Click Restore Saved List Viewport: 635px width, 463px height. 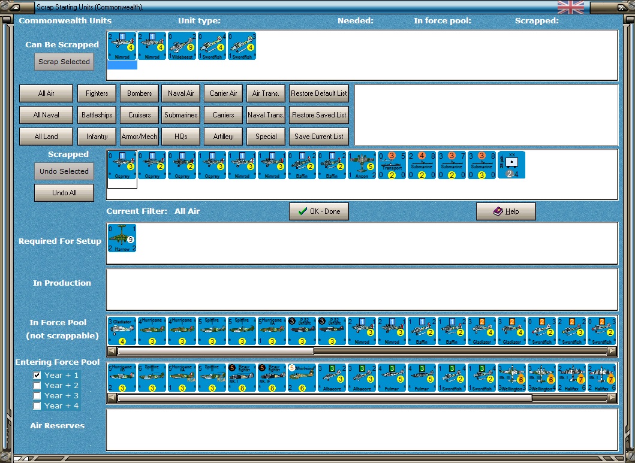(319, 115)
